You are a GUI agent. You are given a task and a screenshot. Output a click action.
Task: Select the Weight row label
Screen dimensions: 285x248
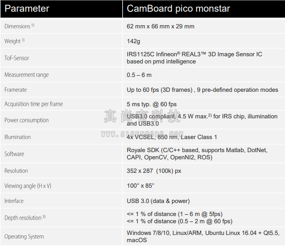pyautogui.click(x=14, y=41)
